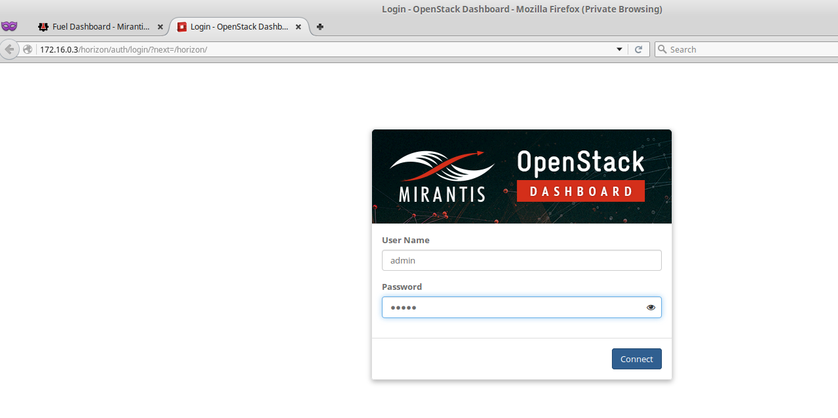838x418 pixels.
Task: Click the Connect button
Action: pyautogui.click(x=637, y=359)
